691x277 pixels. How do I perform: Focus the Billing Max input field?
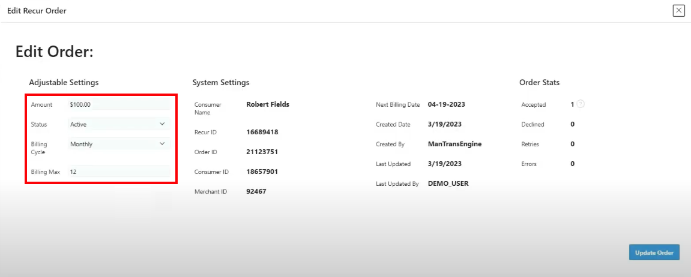(119, 171)
